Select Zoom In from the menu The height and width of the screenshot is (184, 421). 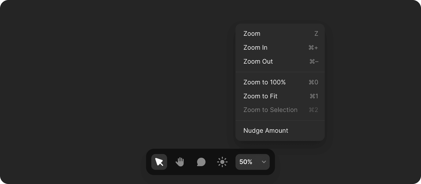[255, 48]
